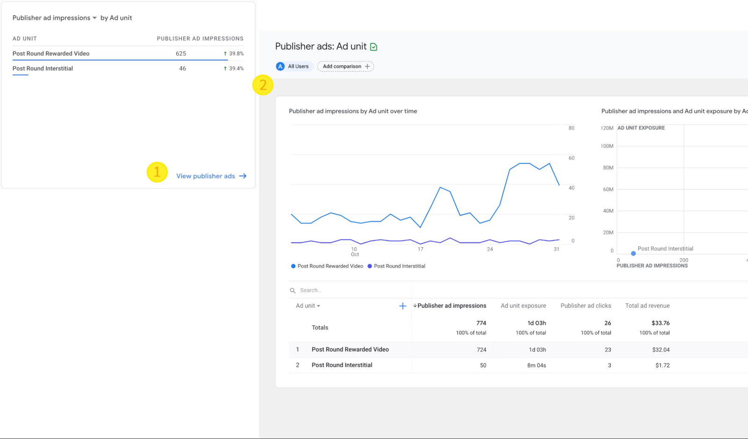
Task: Click the arrow icon beside View publisher ads
Action: pyautogui.click(x=243, y=176)
